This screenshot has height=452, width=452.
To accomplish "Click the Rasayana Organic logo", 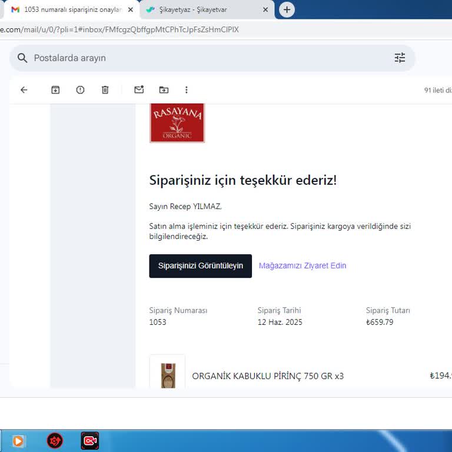I will coord(177,122).
